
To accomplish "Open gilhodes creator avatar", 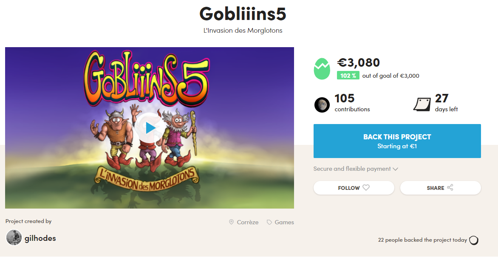I will 14,237.
